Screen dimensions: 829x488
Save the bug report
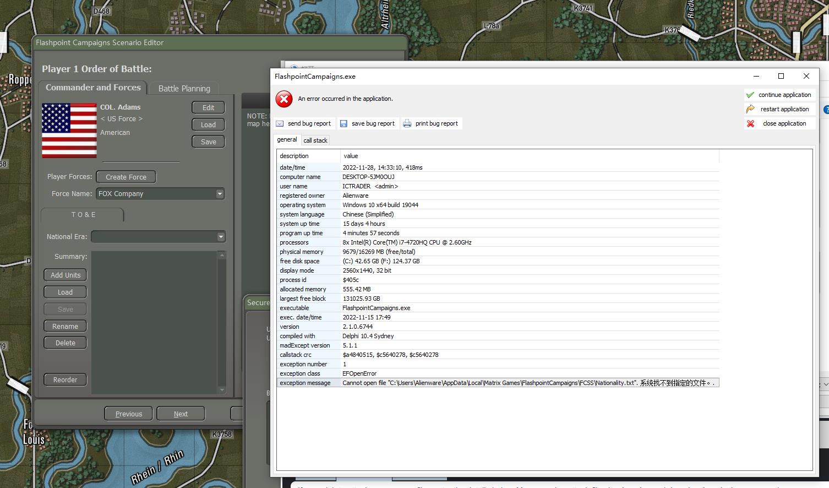[x=368, y=123]
